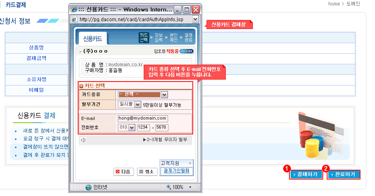Click the zoom magnifier icon in status bar
This screenshot has width=375, height=196.
pyautogui.click(x=168, y=187)
